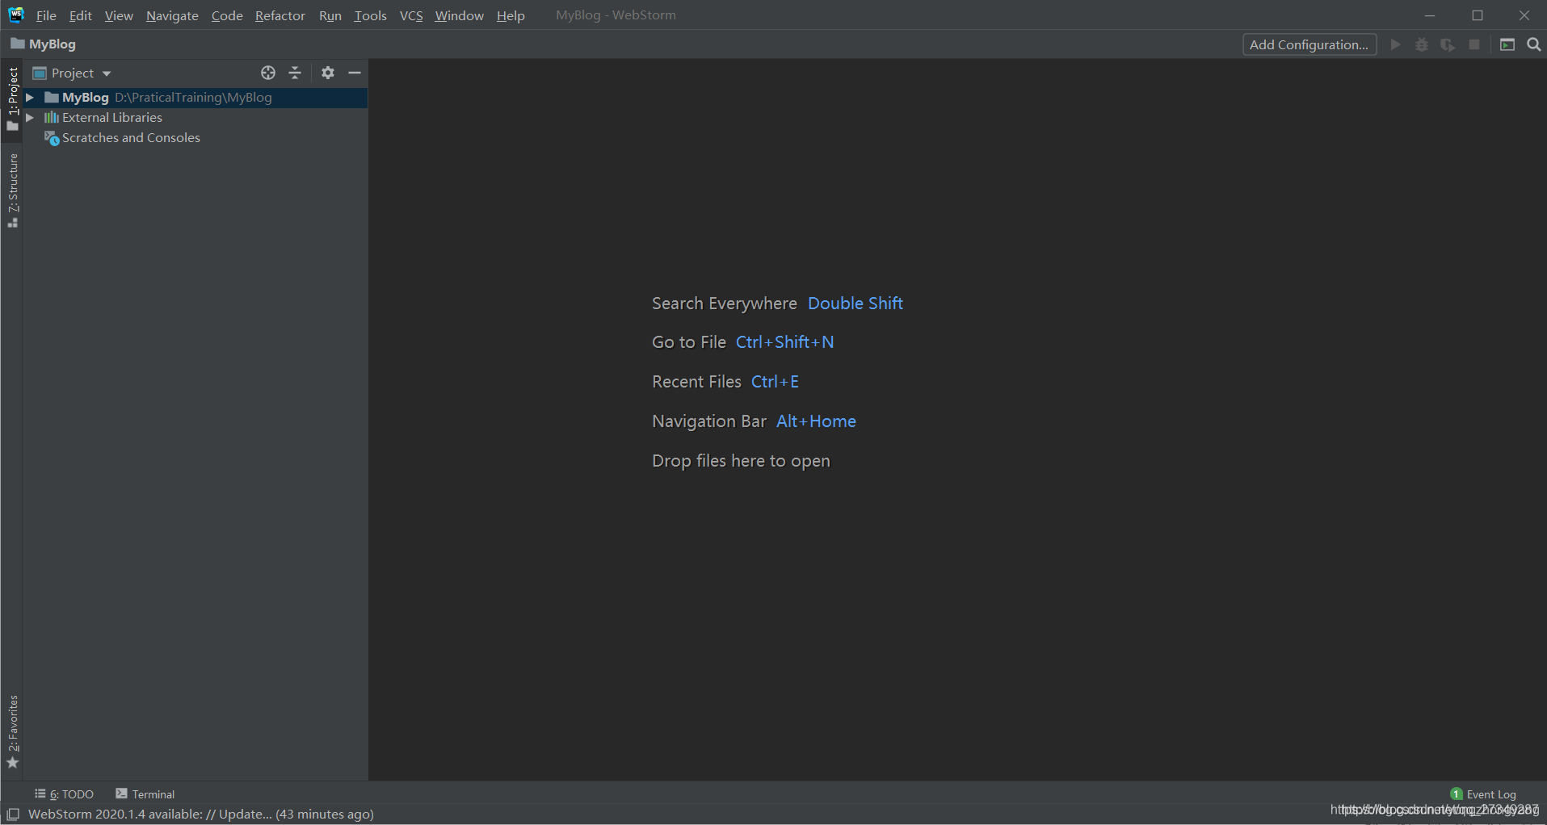
Task: Open the Window menu
Action: tap(459, 15)
